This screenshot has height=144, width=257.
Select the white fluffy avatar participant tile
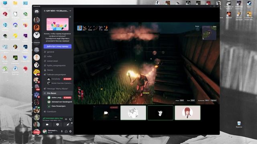[x=133, y=113]
